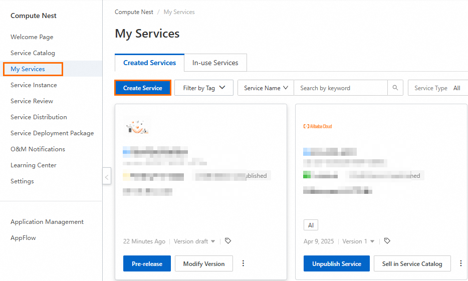This screenshot has height=281, width=468.
Task: Open the more options menu beside Sell in Service Catalog
Action: point(461,263)
